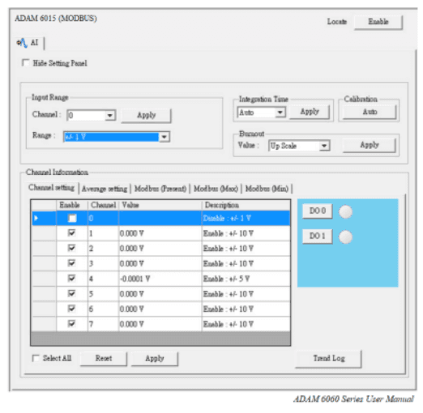Uncheck channel 4 enable checkbox
This screenshot has width=423, height=413.
pyautogui.click(x=71, y=278)
